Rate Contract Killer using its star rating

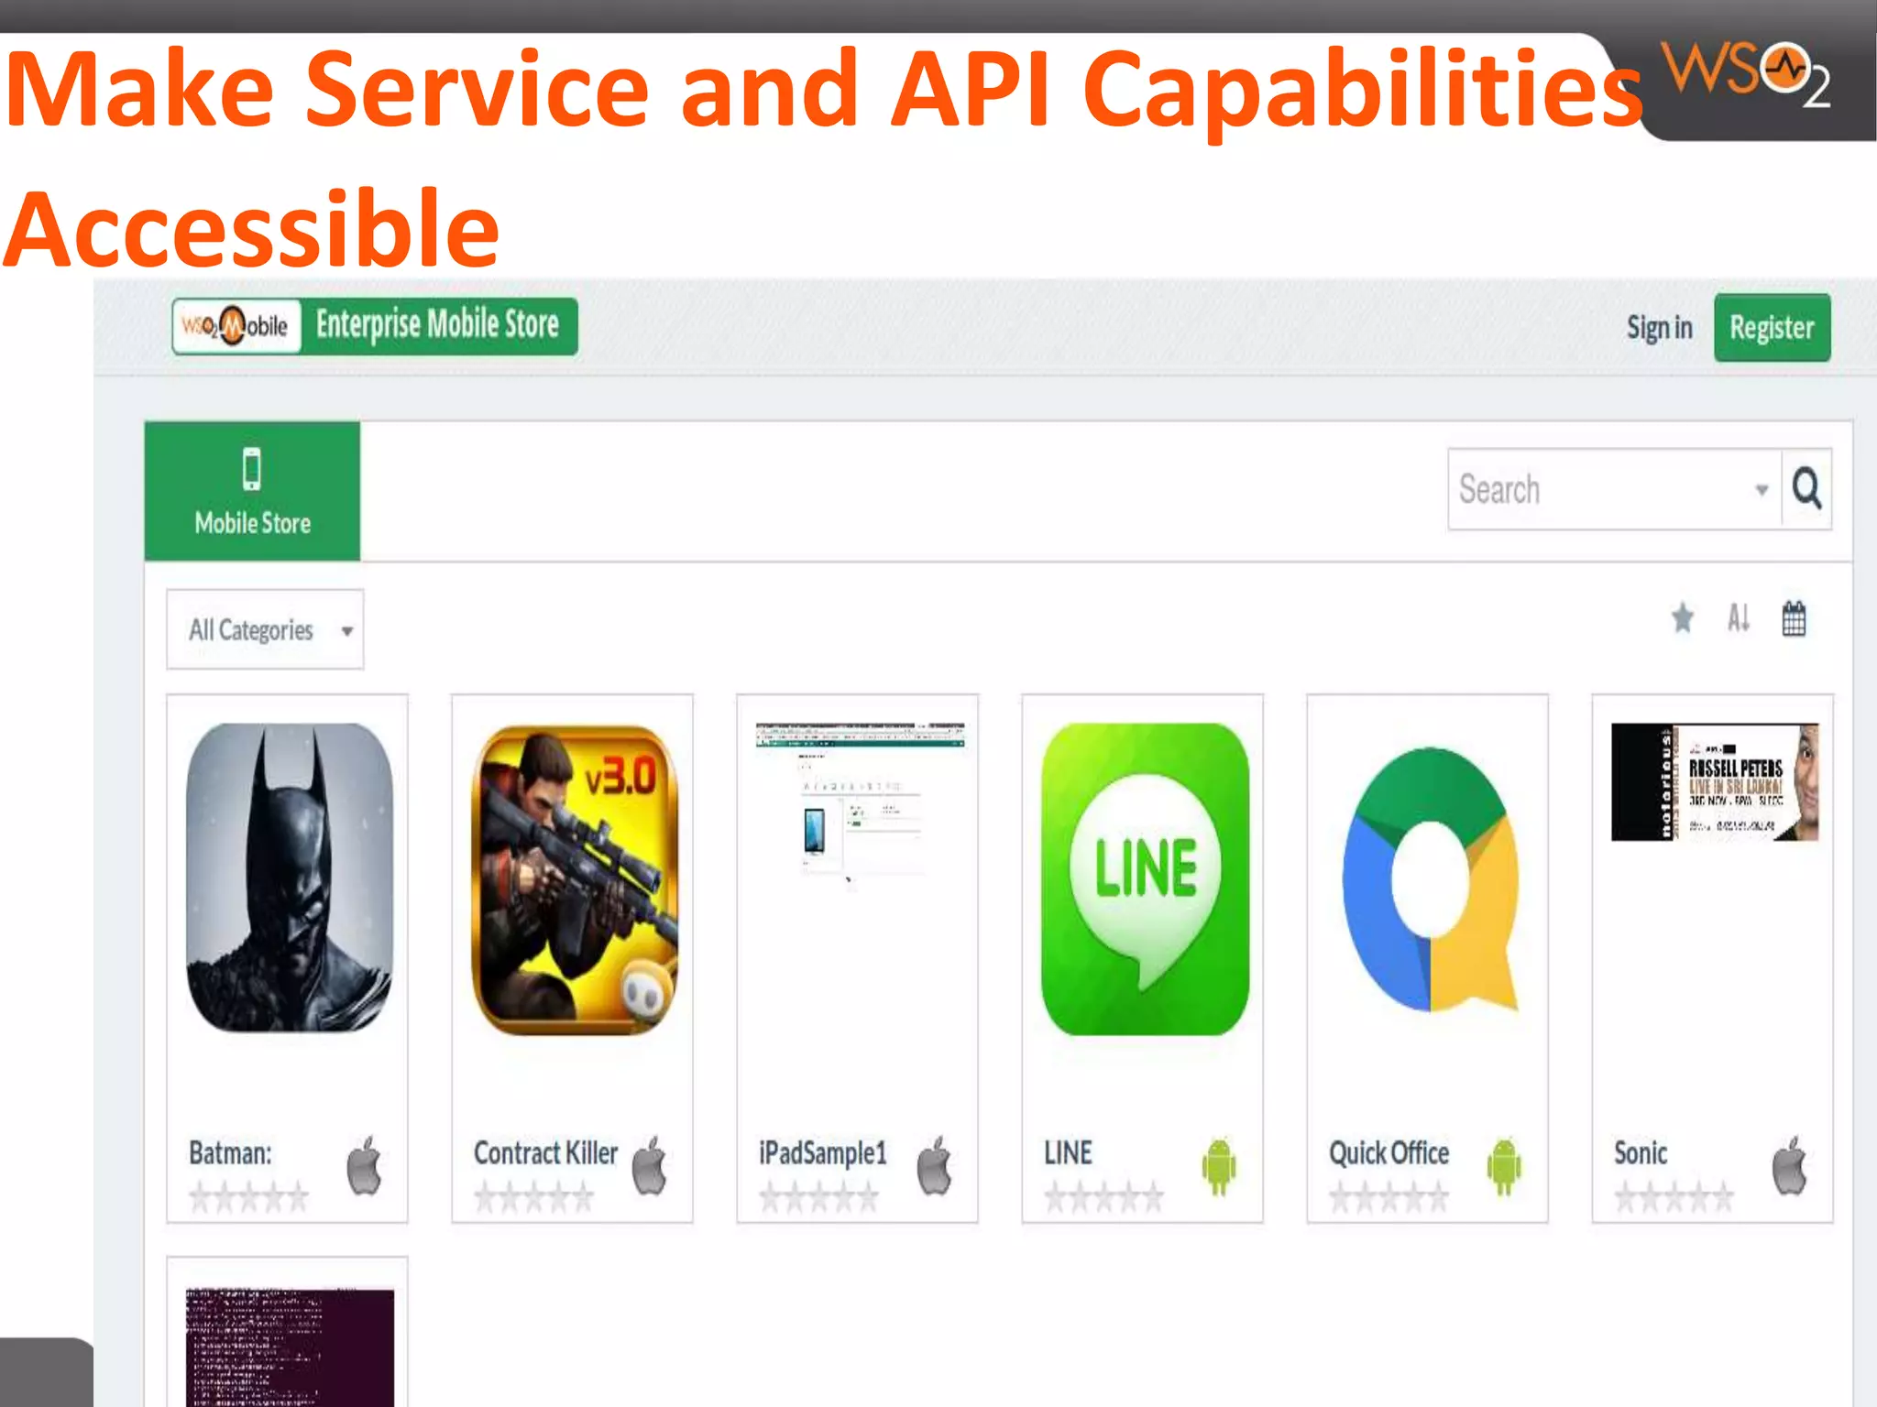[533, 1197]
